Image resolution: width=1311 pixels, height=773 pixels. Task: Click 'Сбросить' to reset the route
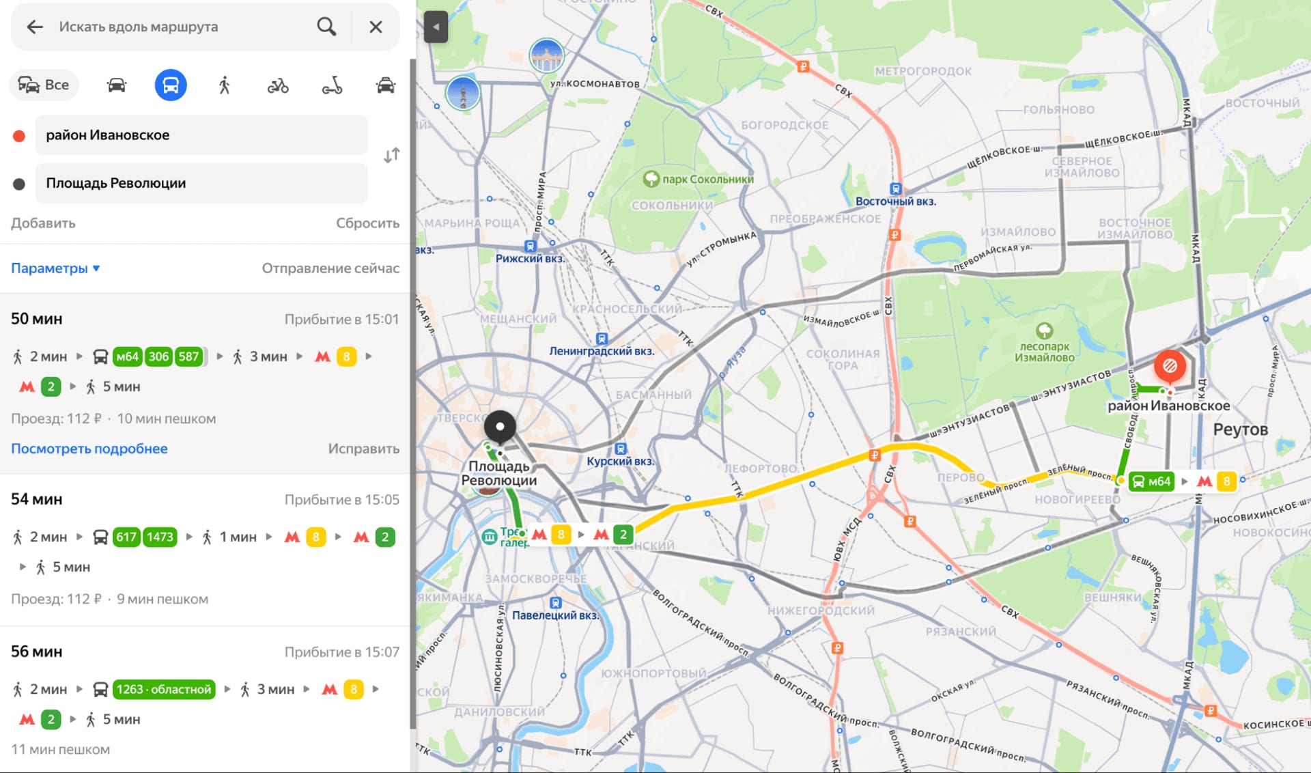367,223
